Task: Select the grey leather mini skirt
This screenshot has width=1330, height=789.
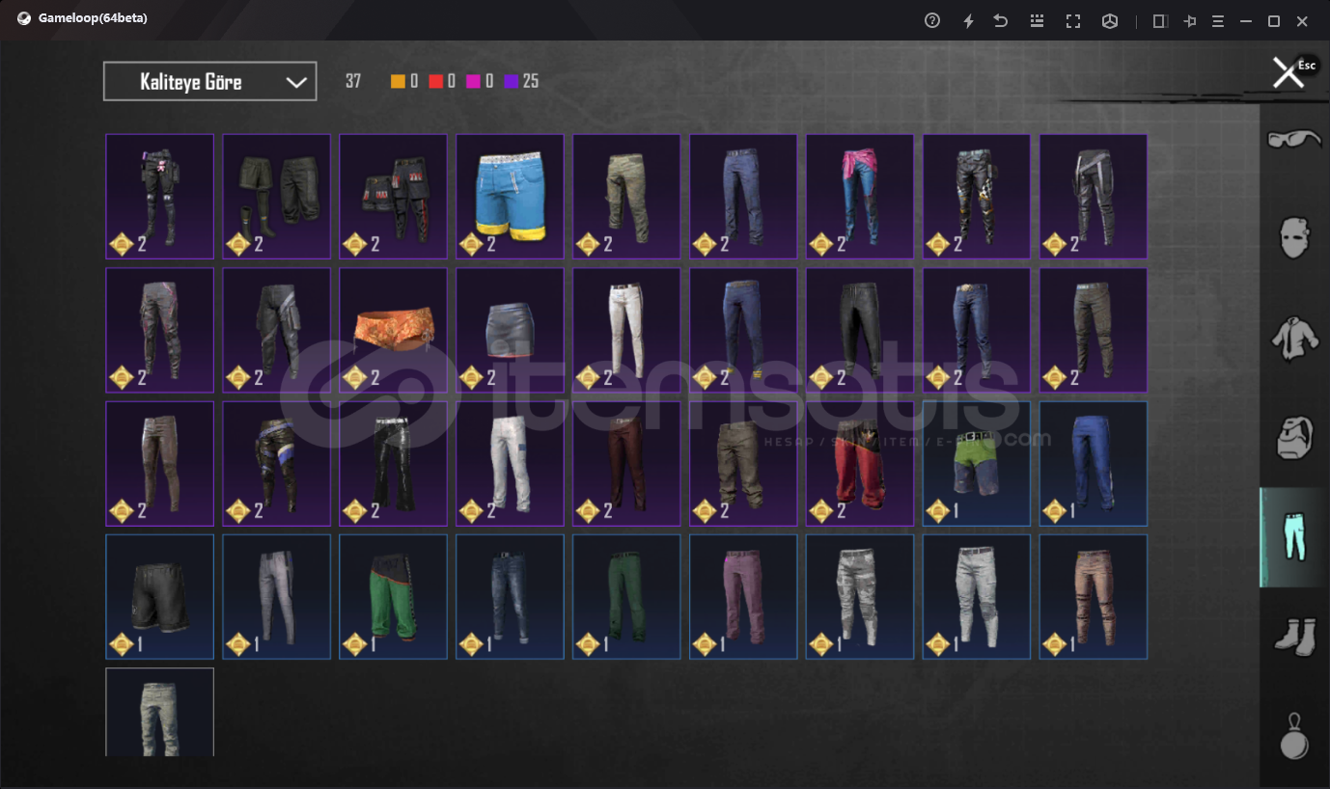Action: [x=510, y=331]
